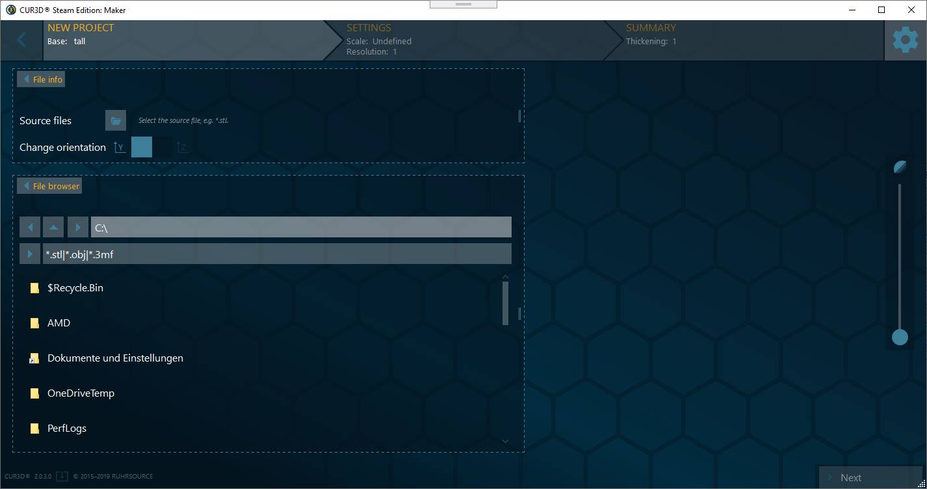The width and height of the screenshot is (927, 489).
Task: Click the sphere icon above the slider
Action: (x=900, y=167)
